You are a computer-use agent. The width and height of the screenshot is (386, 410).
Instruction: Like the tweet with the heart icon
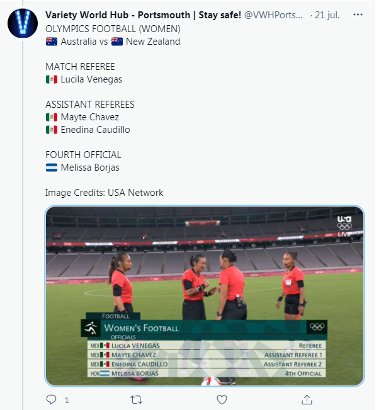[x=222, y=399]
